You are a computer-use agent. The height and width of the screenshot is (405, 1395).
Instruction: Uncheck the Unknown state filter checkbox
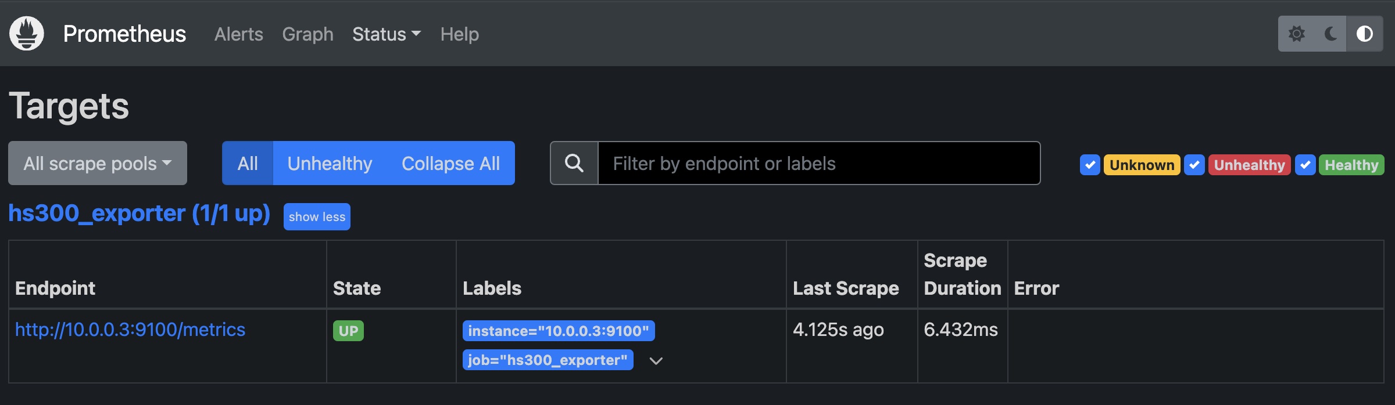point(1090,165)
